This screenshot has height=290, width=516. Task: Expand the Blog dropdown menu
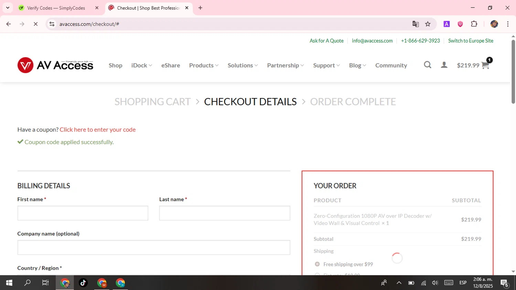point(357,65)
